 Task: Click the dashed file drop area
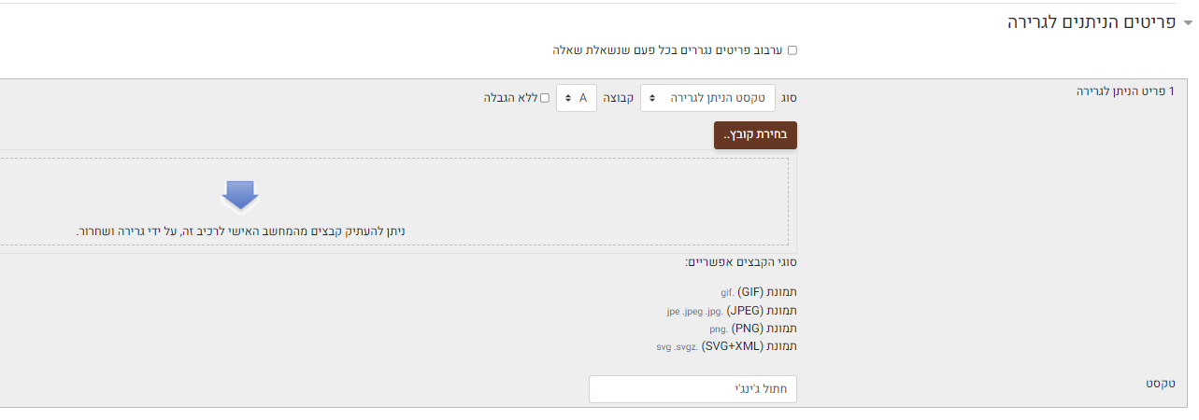(x=393, y=202)
